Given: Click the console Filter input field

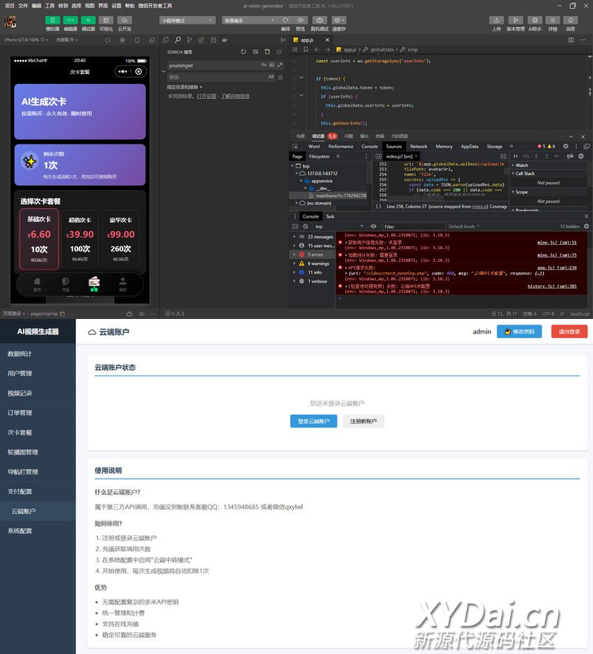Looking at the screenshot, I should click(x=412, y=227).
